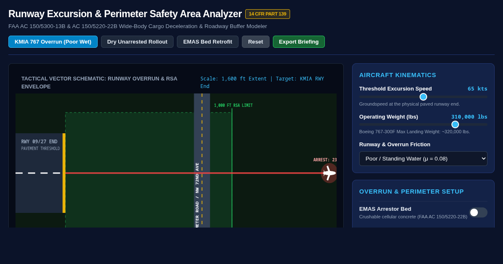Export Briefing report

pos(299,41)
